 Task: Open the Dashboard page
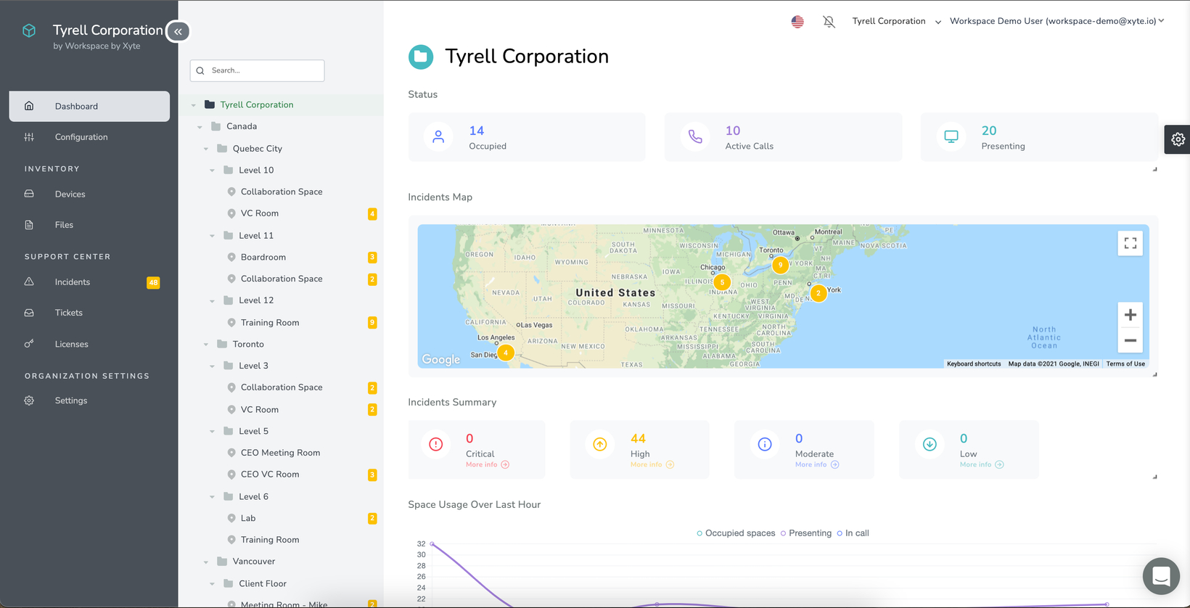click(x=89, y=106)
